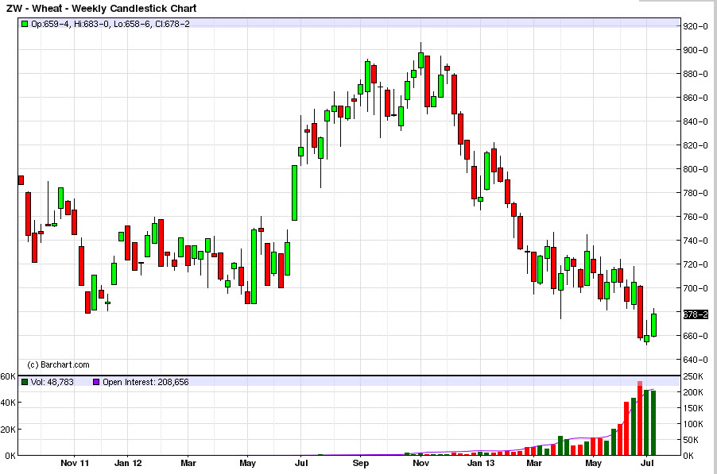Viewport: 717px width, 474px height.
Task: Click the 820-0 price axis label
Action: pos(696,145)
